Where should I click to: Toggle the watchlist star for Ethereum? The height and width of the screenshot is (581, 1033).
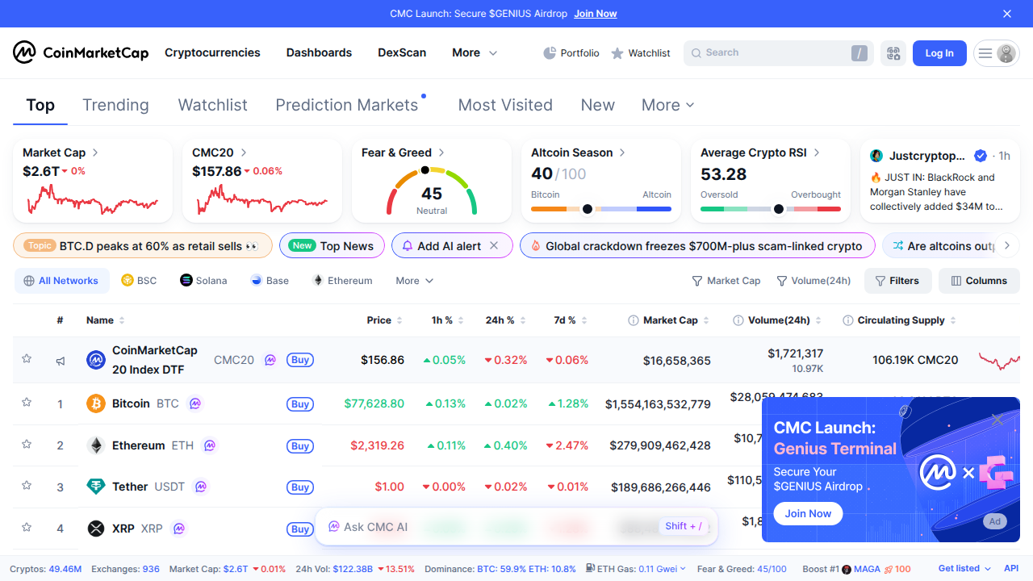click(x=26, y=445)
